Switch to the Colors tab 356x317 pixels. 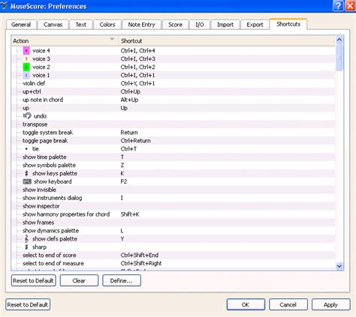point(107,25)
